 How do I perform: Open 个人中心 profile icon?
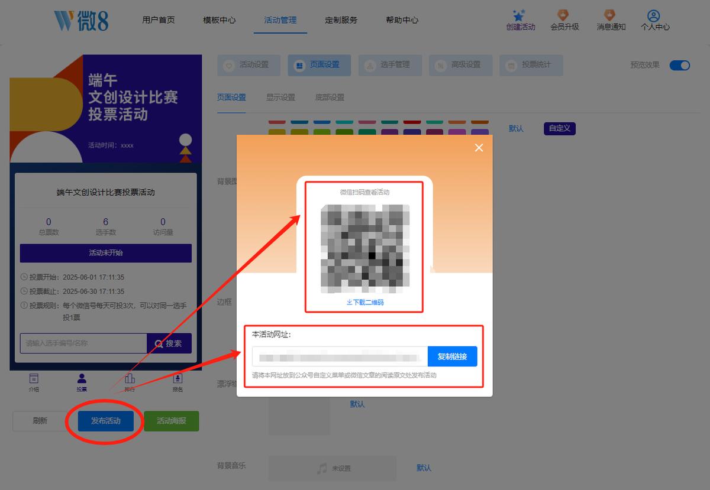[x=654, y=15]
